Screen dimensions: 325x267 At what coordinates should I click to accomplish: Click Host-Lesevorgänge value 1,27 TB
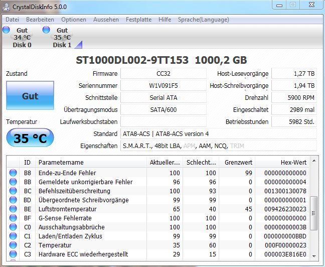pyautogui.click(x=294, y=73)
